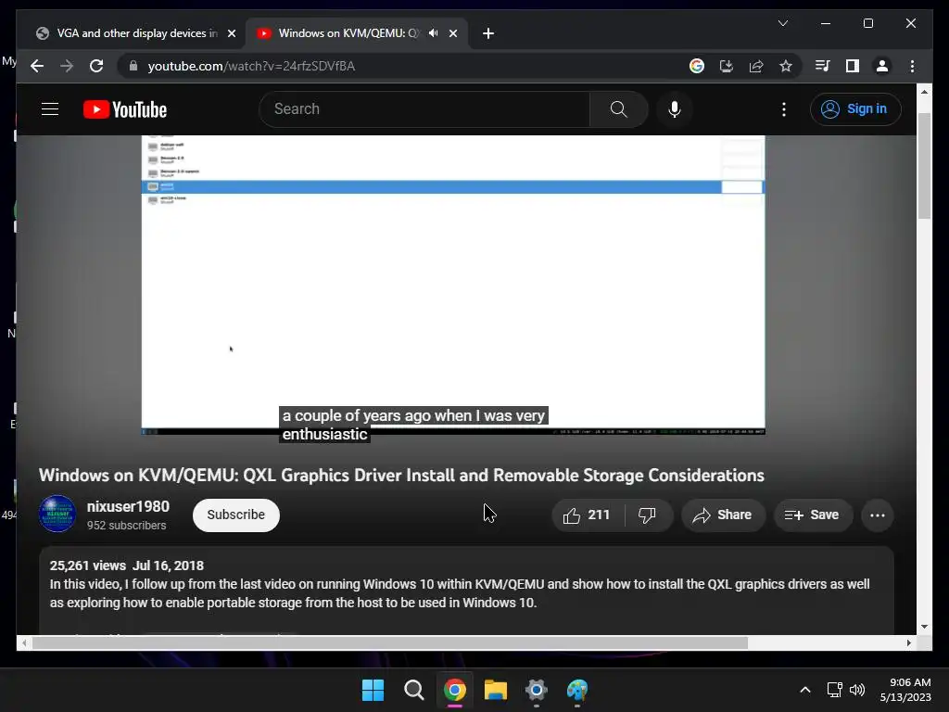Open the volume tray icon

pos(857,690)
